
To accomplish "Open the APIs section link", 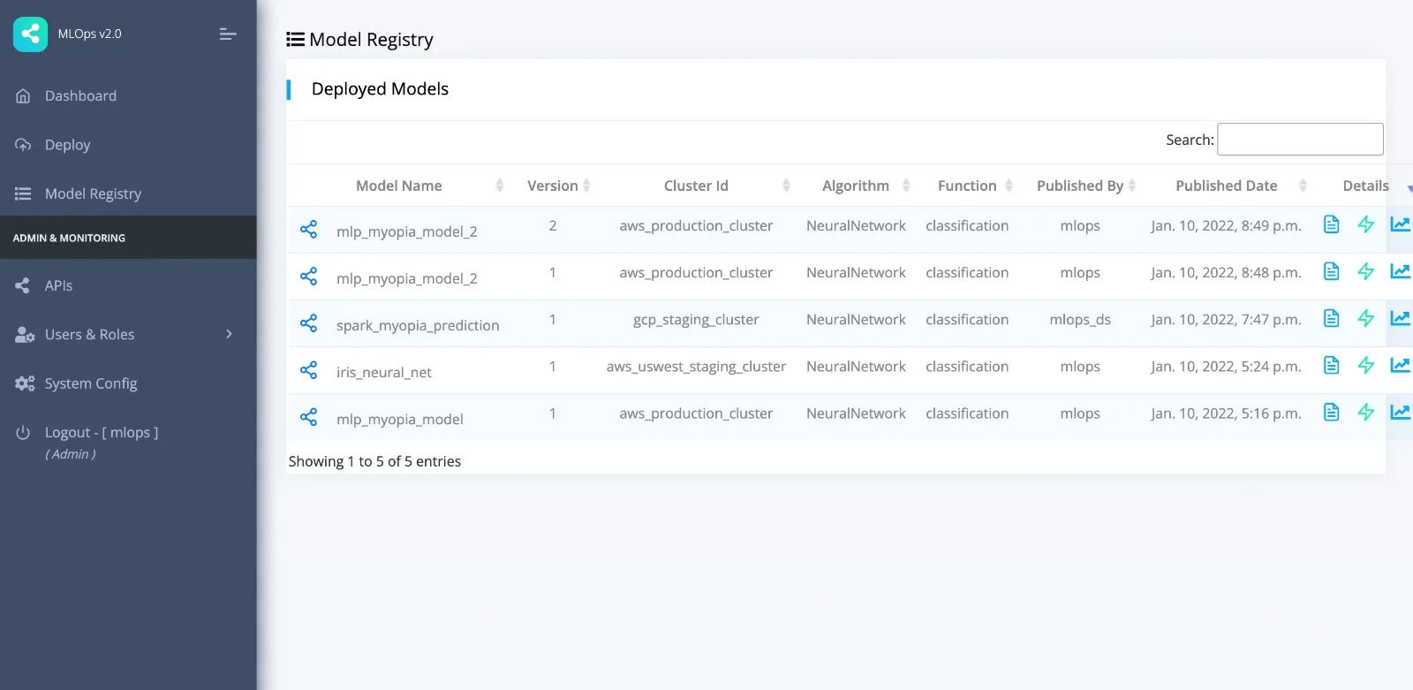I will pos(58,286).
